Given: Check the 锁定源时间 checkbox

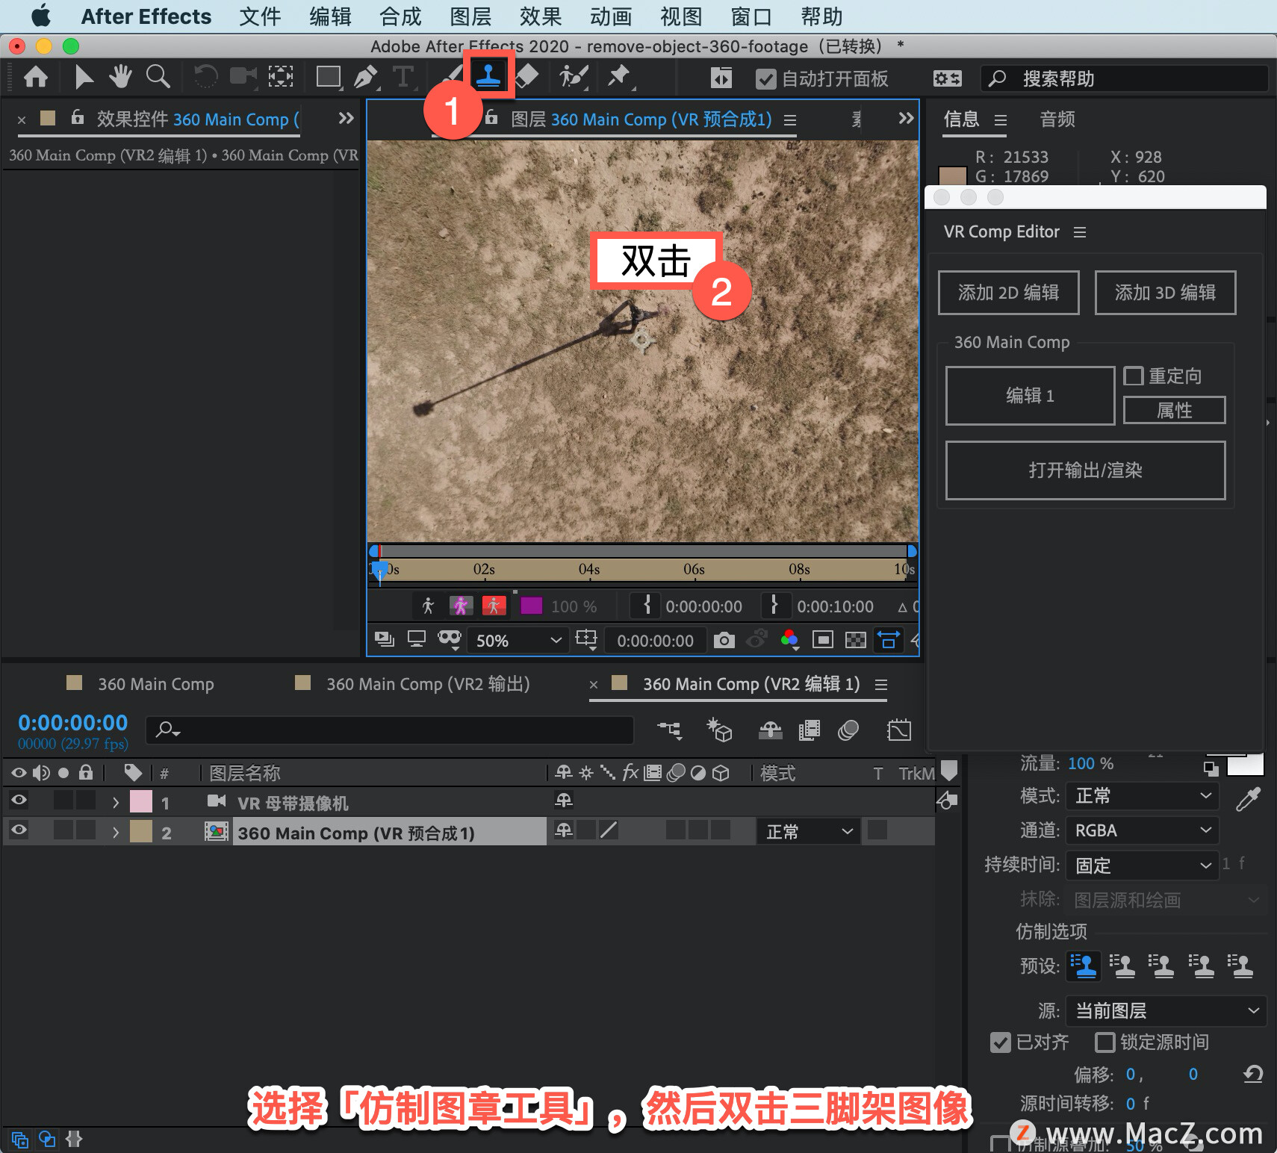Looking at the screenshot, I should 1104,1042.
